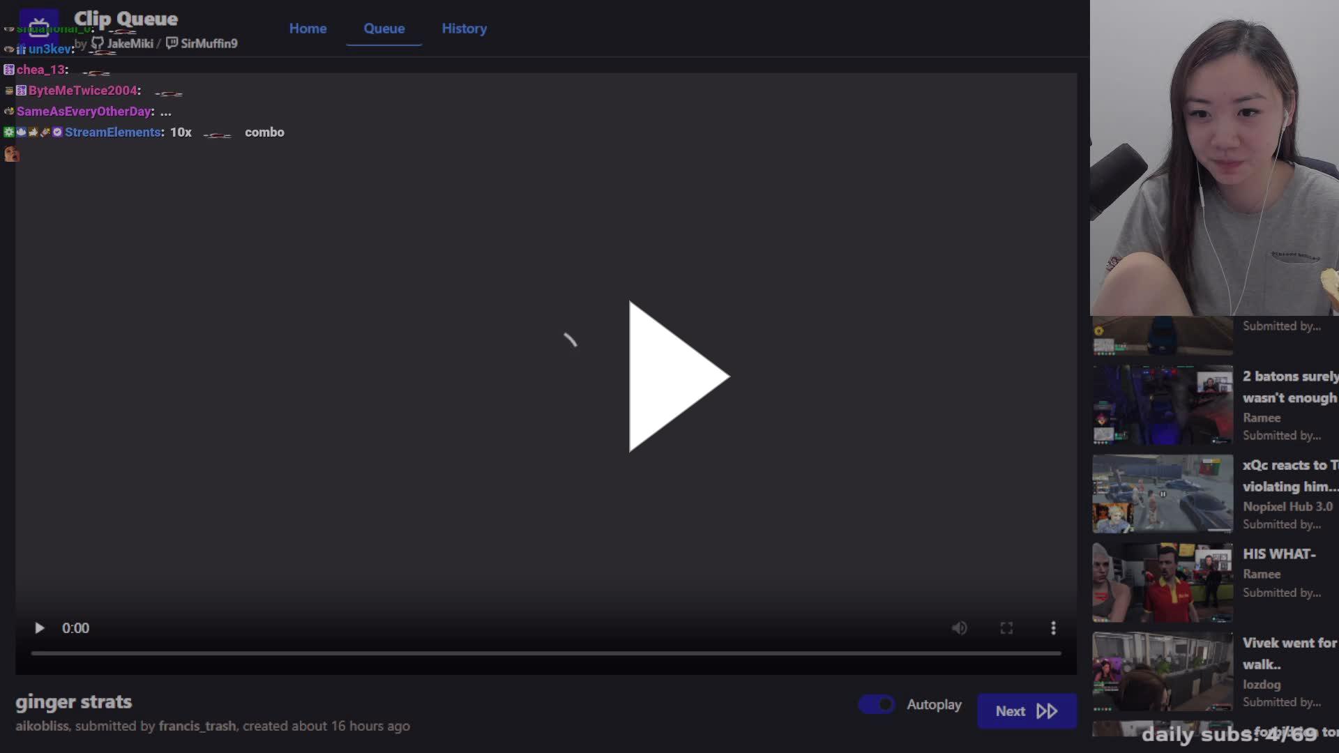Image resolution: width=1339 pixels, height=753 pixels.
Task: Open the three-dot video options menu
Action: coord(1053,627)
